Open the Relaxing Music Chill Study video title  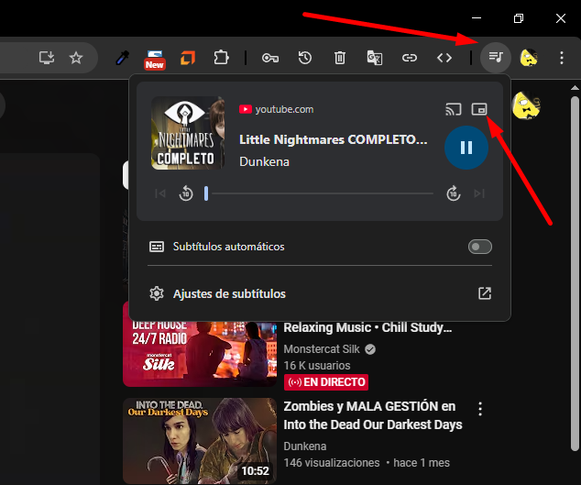coord(367,327)
